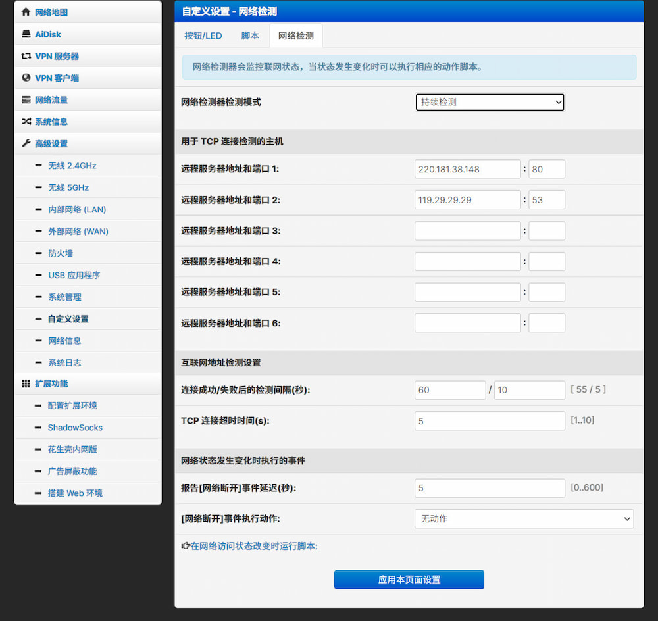Click the icon beside VPN 服务器
The height and width of the screenshot is (621, 658).
coord(26,56)
